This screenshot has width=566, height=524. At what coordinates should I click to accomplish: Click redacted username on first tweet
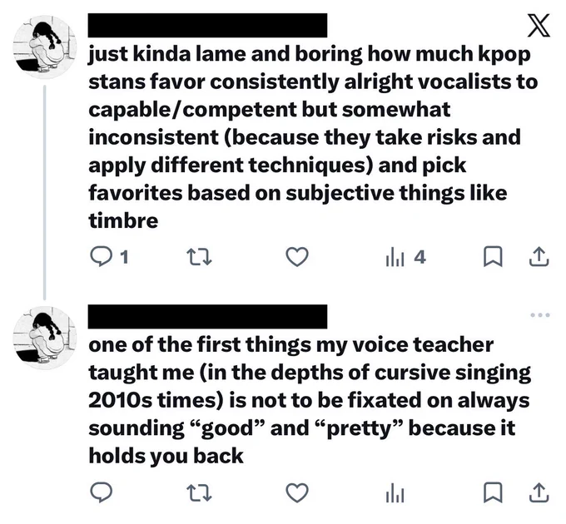[207, 25]
